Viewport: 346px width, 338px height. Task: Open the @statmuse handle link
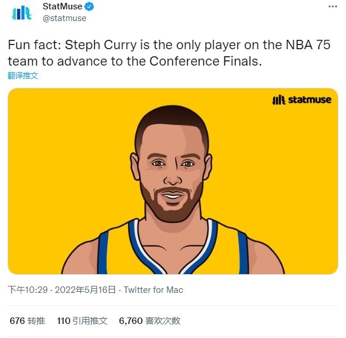[x=64, y=18]
